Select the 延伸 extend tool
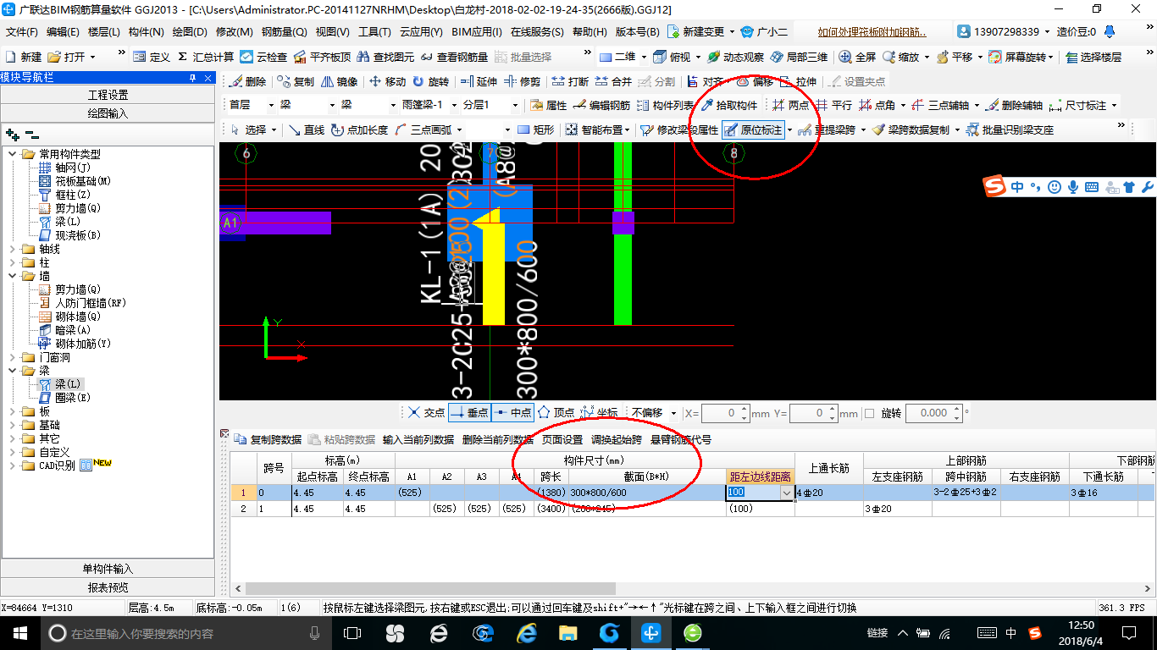 (479, 82)
